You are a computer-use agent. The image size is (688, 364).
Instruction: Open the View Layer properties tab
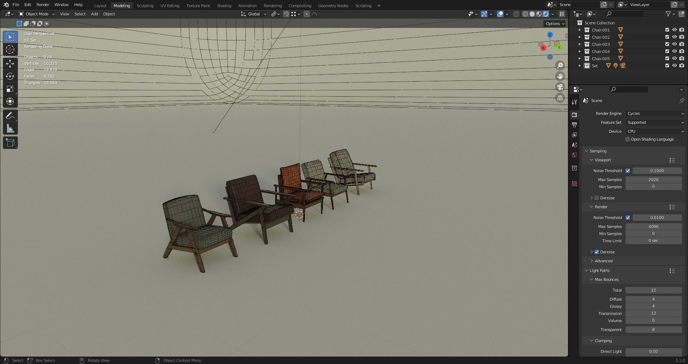574,135
